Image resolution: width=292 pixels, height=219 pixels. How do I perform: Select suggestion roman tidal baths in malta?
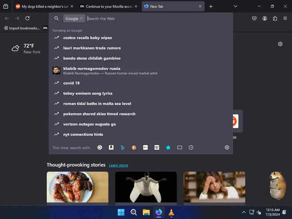click(141, 104)
